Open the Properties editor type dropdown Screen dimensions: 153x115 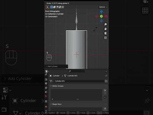click(x=47, y=71)
